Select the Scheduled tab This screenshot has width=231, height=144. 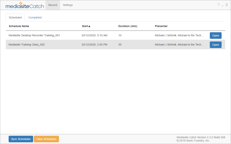tap(15, 17)
